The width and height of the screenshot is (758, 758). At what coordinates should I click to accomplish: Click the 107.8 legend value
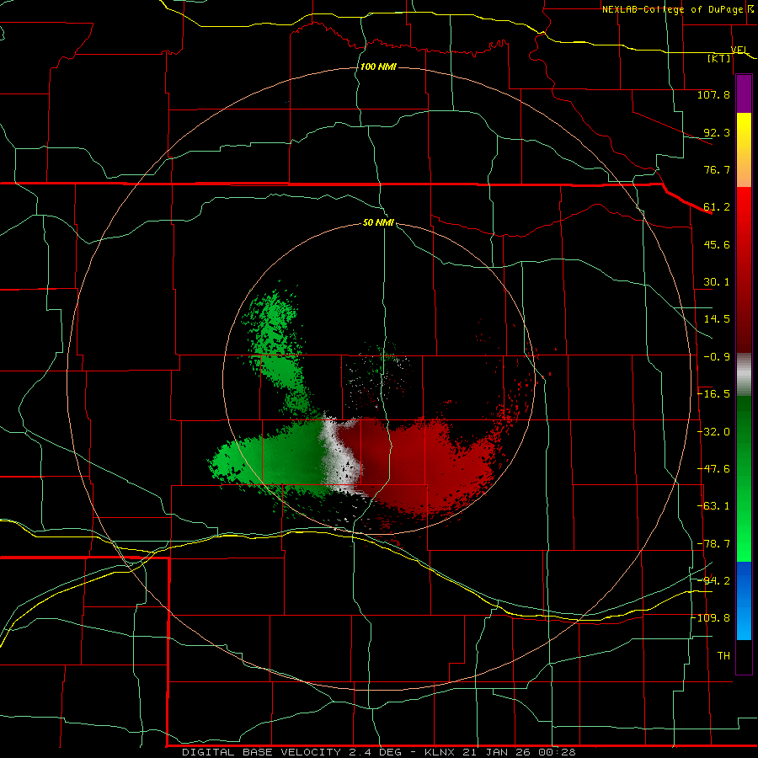[x=713, y=94]
